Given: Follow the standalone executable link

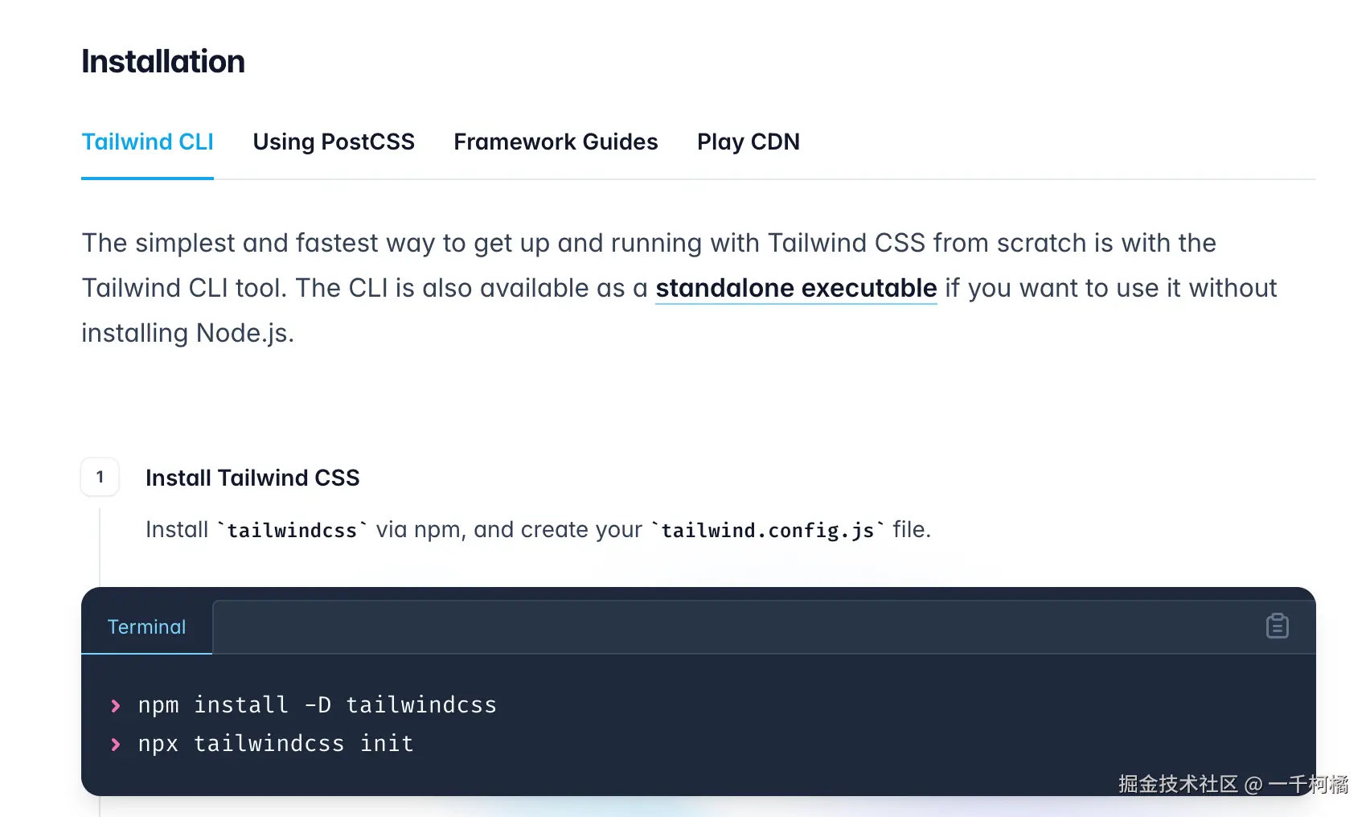Looking at the screenshot, I should pos(796,288).
